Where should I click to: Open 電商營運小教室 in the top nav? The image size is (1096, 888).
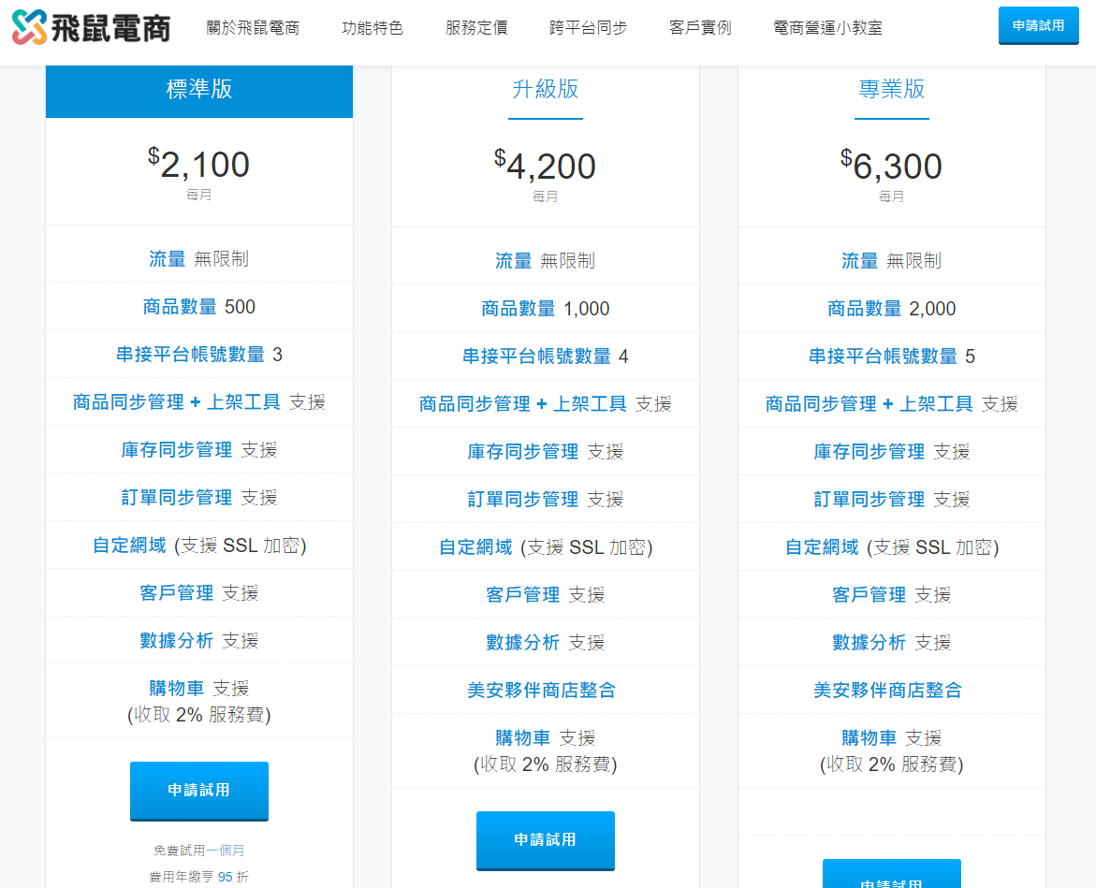click(x=827, y=27)
